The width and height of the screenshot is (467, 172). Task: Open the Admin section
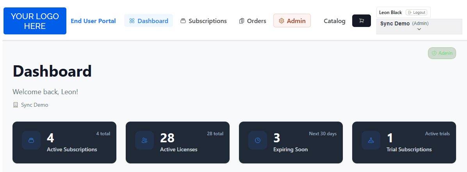click(x=292, y=21)
